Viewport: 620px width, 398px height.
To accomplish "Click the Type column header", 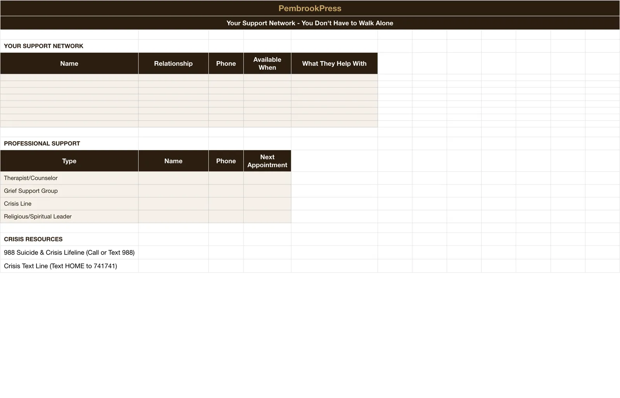I will tap(69, 161).
